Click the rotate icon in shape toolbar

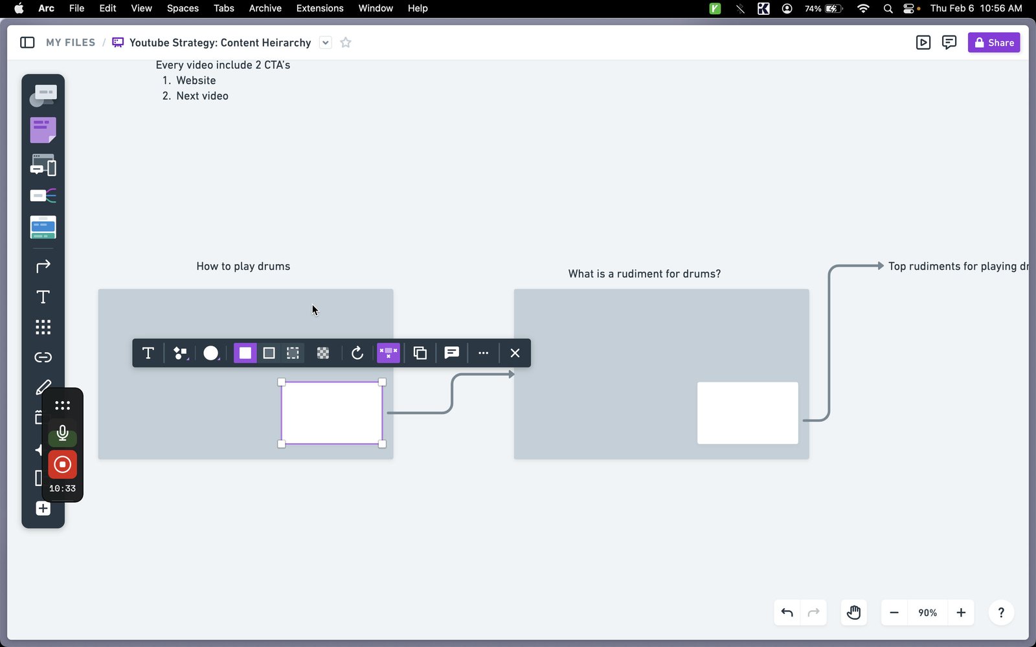point(357,353)
